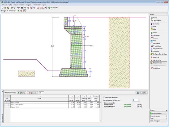
Task: Select construction stage 1 button
Action: 24,11
